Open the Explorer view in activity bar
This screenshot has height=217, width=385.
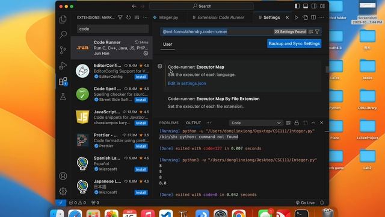click(63, 19)
